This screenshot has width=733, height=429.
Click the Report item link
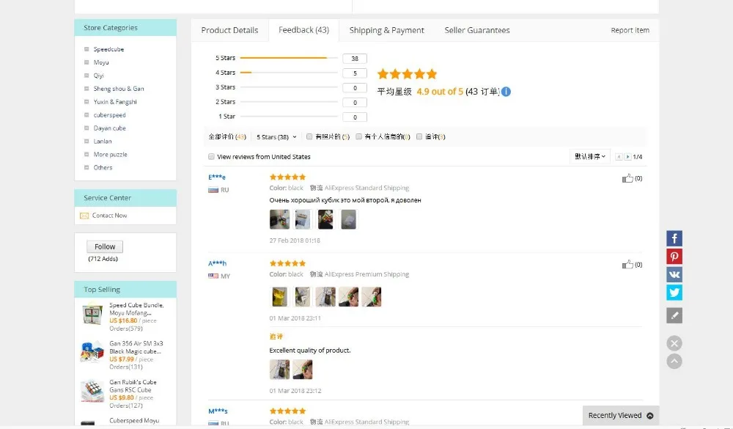coord(630,30)
